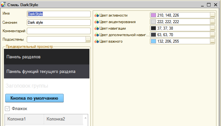Screen dimensions: 221x126
Task: Click the icon beside Цвет важного
Action: [x=97, y=41]
